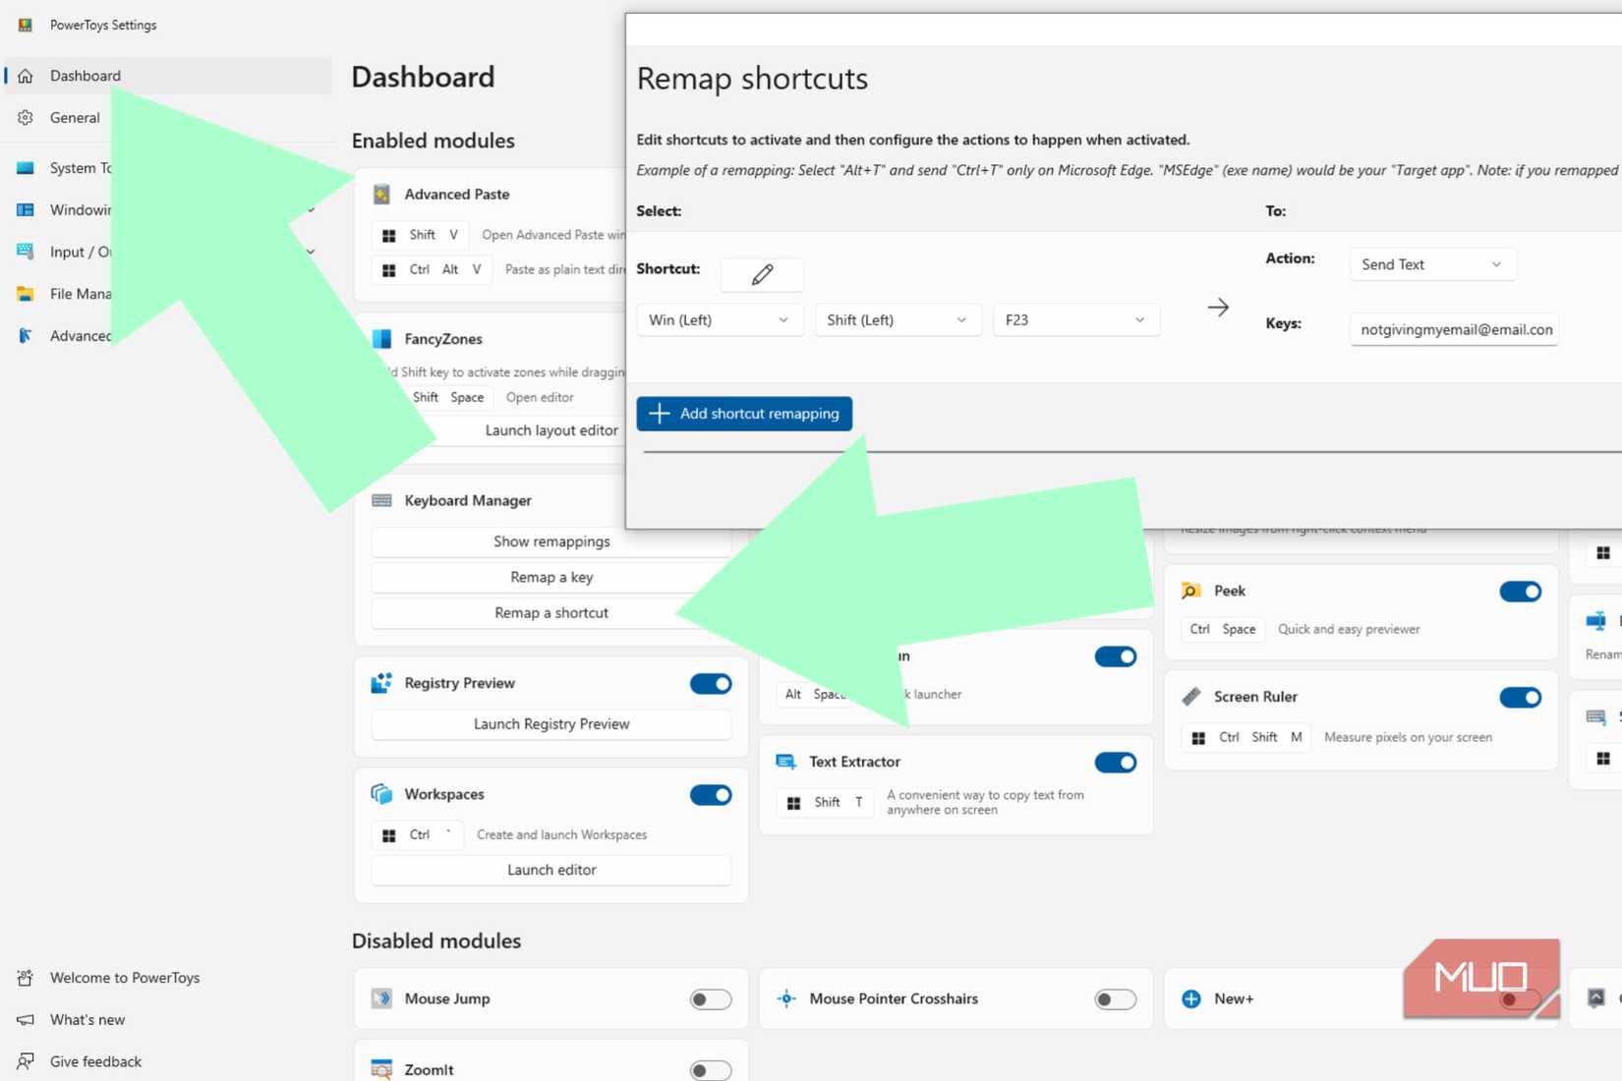Open the Send Text action dropdown
The image size is (1622, 1081).
(x=1432, y=264)
